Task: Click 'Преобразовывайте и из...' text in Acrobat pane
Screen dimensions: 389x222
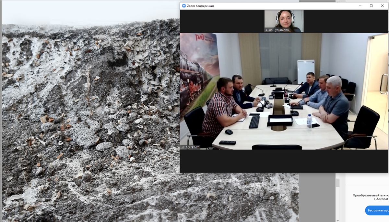Action: (371, 195)
